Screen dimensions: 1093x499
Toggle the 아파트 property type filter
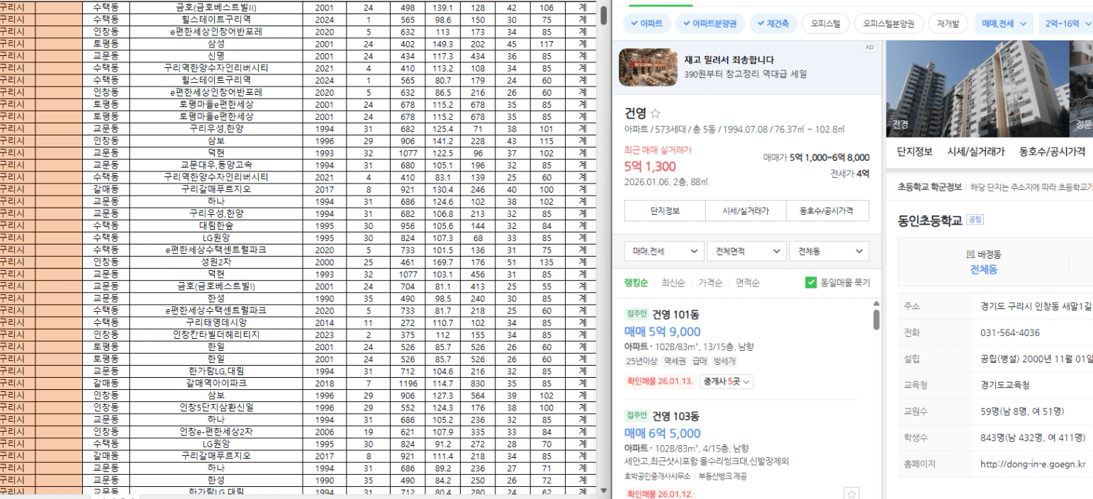(x=646, y=24)
